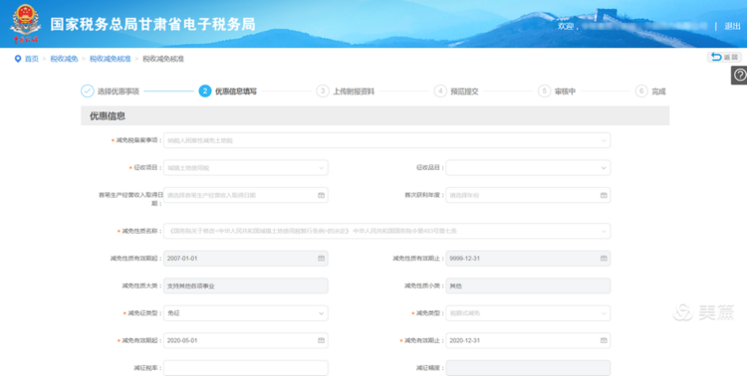Click the 减免有效期止 date field 2020-12-31
Viewport: 747px width, 376px height.
pos(528,341)
